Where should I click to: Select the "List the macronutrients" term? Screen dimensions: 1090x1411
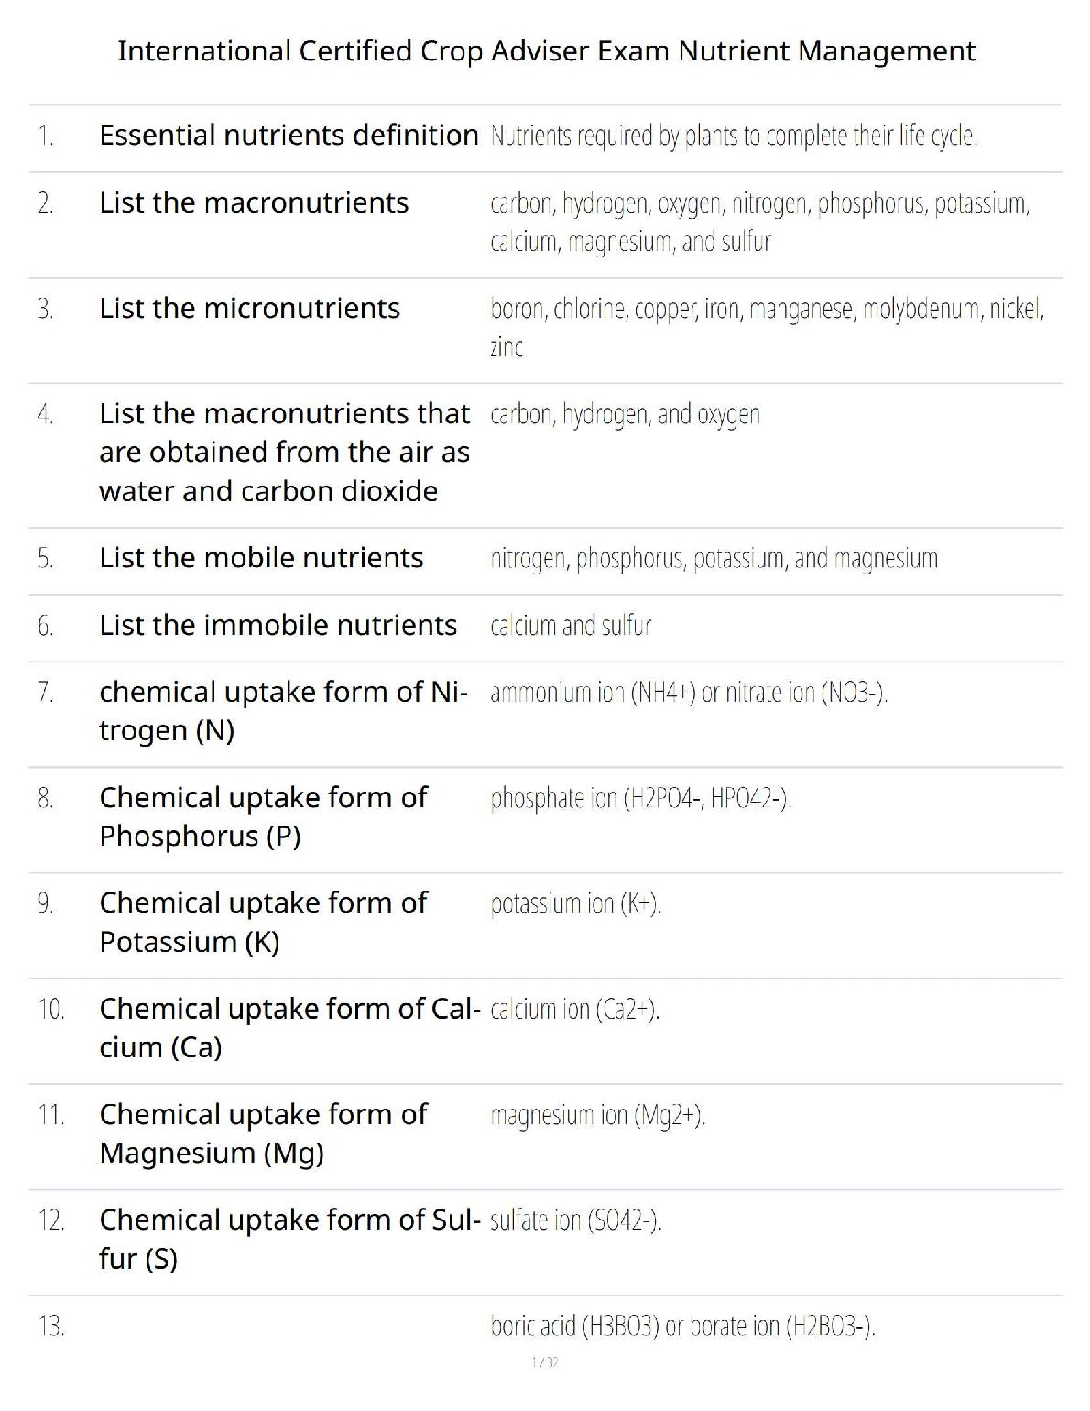point(254,202)
